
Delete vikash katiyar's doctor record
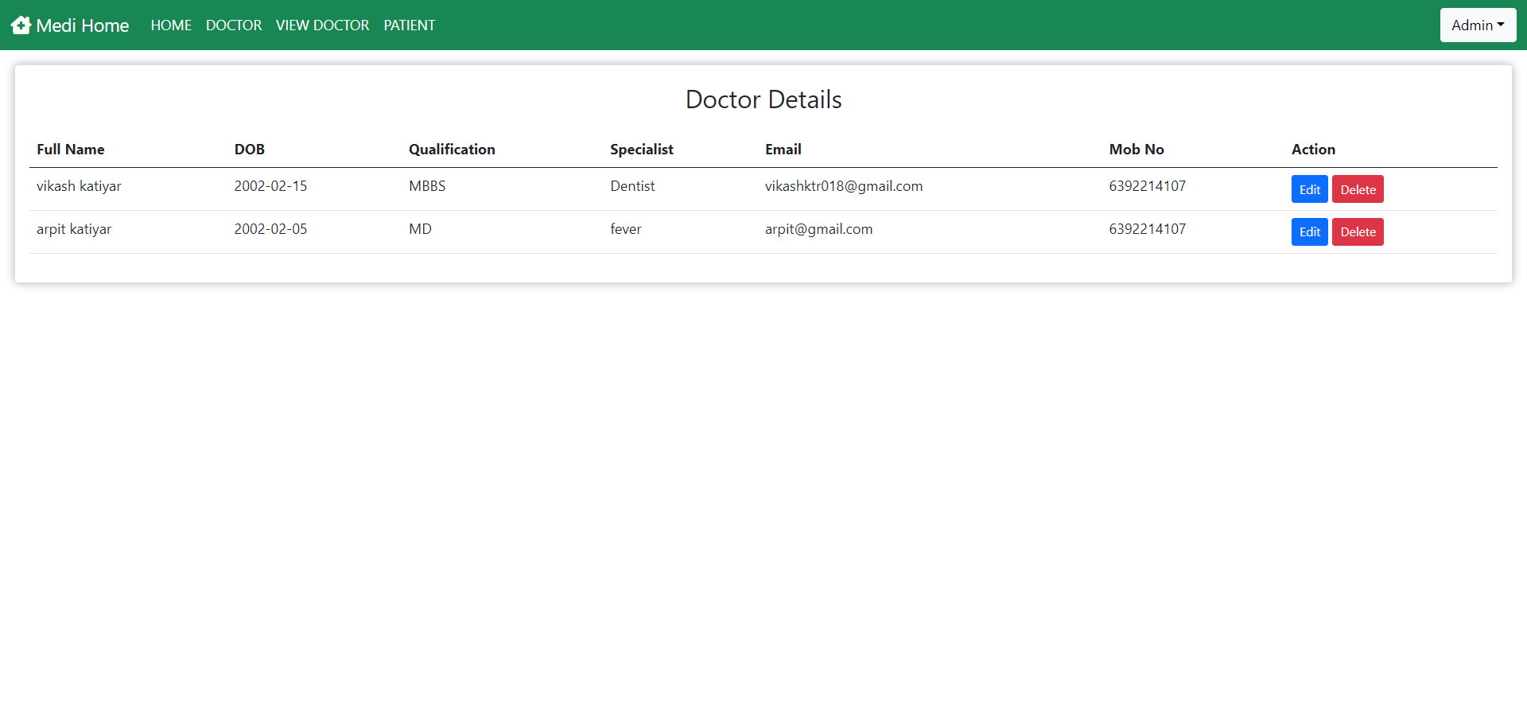pos(1358,189)
